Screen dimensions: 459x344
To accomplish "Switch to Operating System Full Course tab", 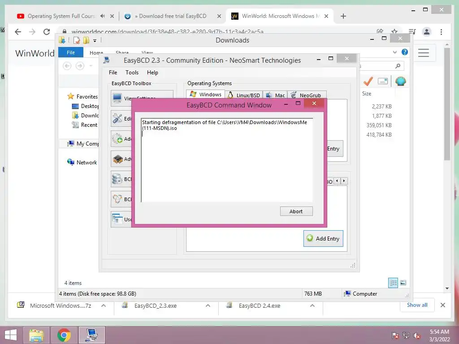I will click(61, 16).
